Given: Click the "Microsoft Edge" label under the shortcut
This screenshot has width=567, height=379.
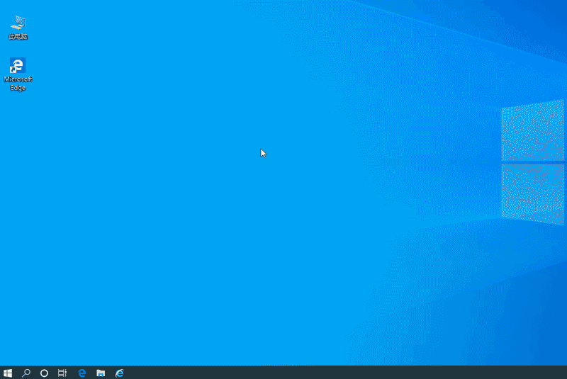Looking at the screenshot, I should pyautogui.click(x=18, y=84).
